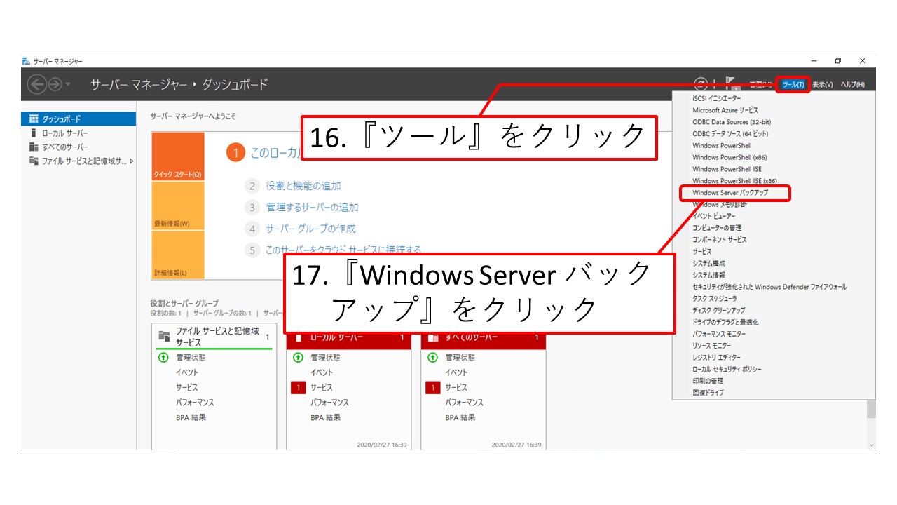897x505 pixels.
Task: Click 役割と機能の追加 link
Action: coord(303,186)
